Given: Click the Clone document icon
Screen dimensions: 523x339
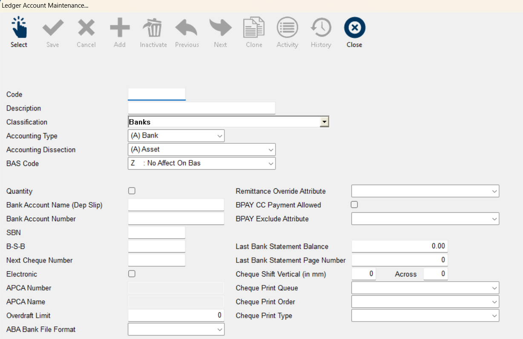Looking at the screenshot, I should click(x=254, y=28).
